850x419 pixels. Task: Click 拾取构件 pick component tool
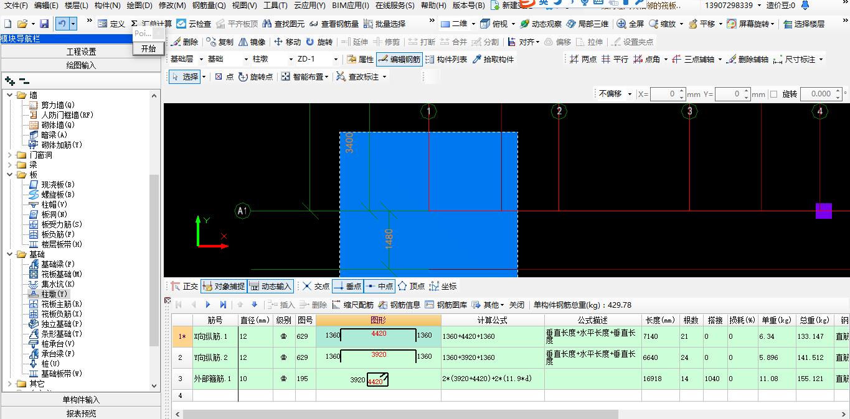493,59
